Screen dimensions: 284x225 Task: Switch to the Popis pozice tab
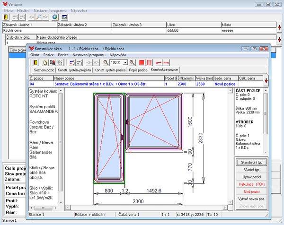[x=138, y=70]
